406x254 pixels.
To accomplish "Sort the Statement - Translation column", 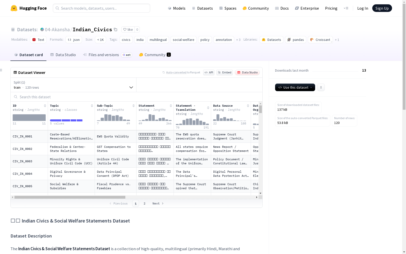I will coord(208,108).
